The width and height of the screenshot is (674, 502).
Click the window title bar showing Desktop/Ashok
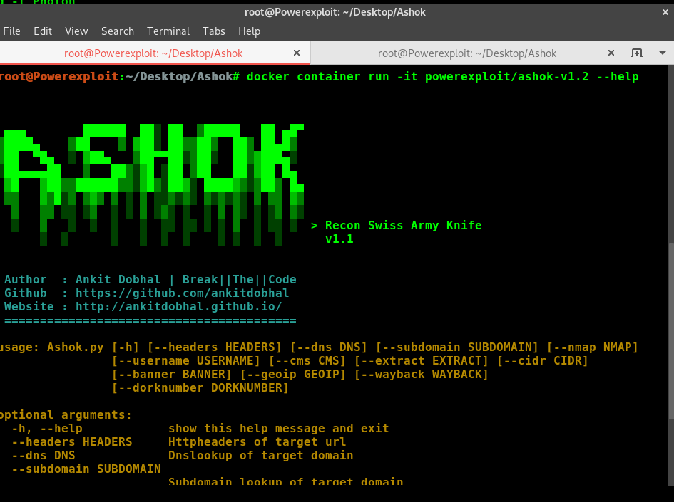click(335, 11)
